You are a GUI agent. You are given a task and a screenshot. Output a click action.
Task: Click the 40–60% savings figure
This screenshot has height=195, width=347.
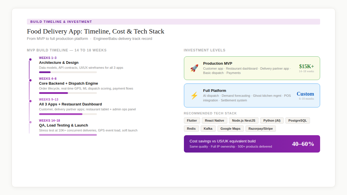(x=303, y=144)
